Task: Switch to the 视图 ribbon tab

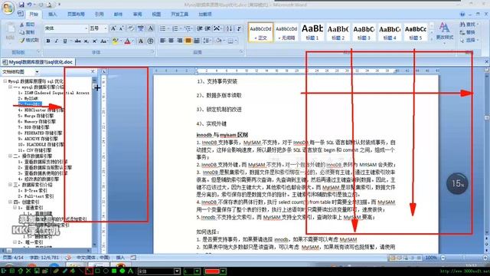Action: coord(156,15)
